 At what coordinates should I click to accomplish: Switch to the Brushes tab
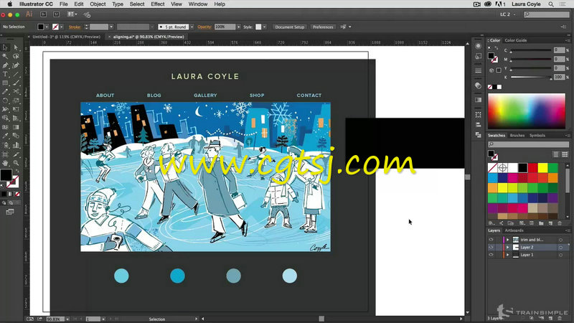[517, 135]
